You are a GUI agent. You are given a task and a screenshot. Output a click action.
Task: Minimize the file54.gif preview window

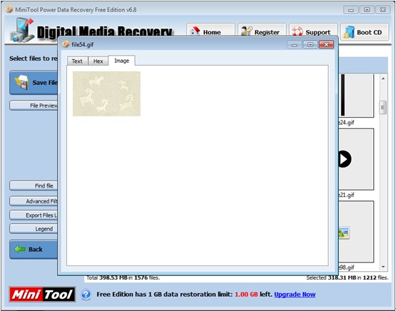(295, 45)
